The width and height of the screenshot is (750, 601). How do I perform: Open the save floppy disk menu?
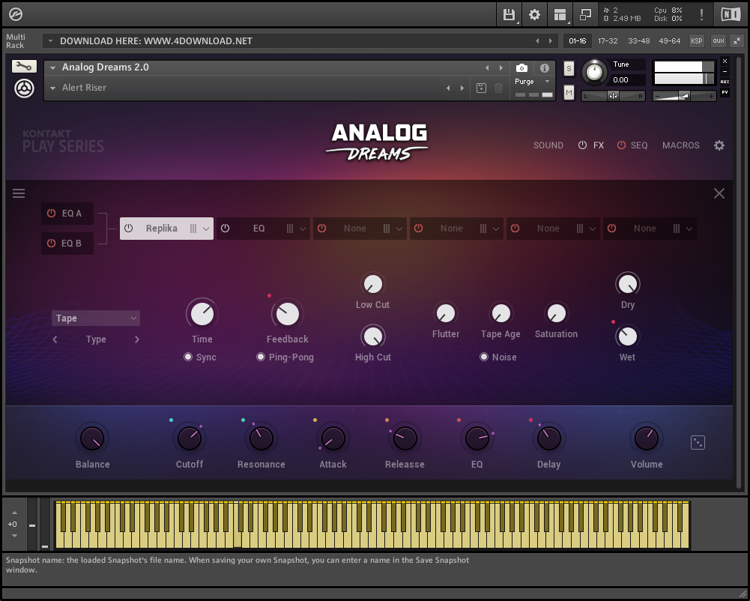(509, 15)
